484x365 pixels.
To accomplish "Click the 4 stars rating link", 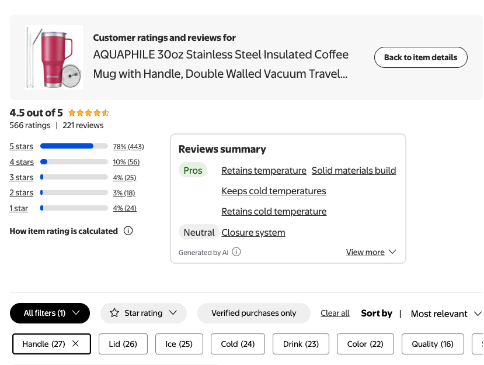I will pos(22,162).
